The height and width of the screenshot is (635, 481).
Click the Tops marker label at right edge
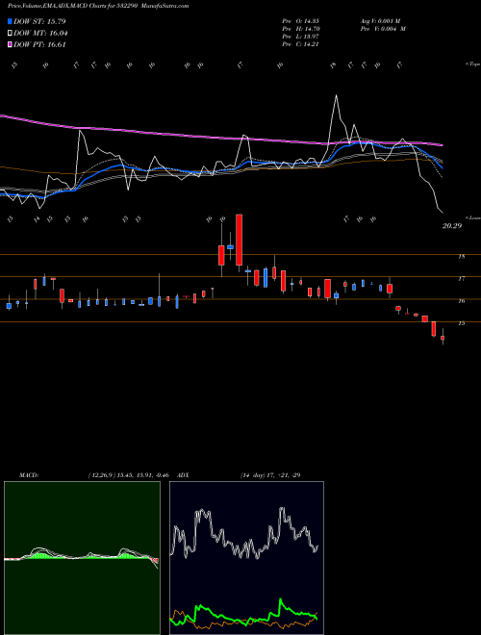click(473, 64)
